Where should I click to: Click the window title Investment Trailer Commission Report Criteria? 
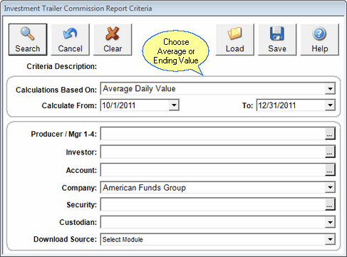tap(78, 9)
